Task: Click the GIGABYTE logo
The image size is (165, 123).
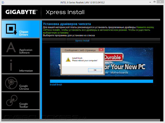Action: point(21,12)
